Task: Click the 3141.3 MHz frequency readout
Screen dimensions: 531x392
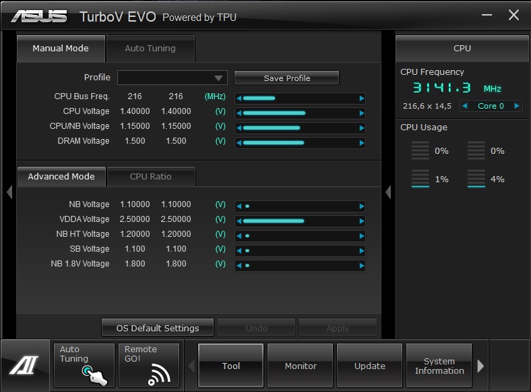Action: (456, 88)
